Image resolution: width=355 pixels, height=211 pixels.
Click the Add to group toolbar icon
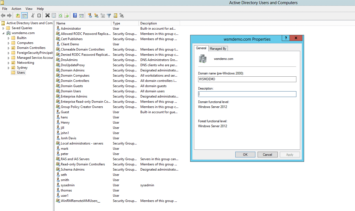pyautogui.click(x=122, y=16)
